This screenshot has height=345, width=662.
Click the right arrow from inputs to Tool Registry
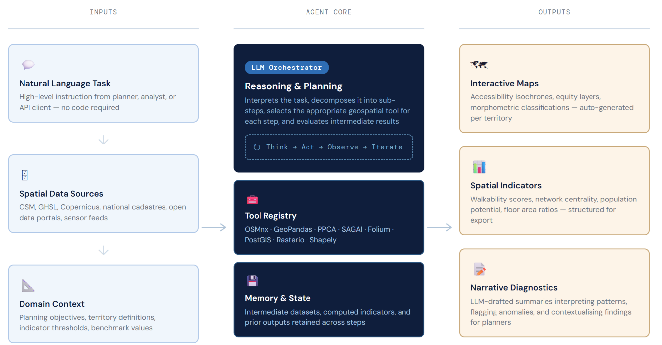coord(214,227)
